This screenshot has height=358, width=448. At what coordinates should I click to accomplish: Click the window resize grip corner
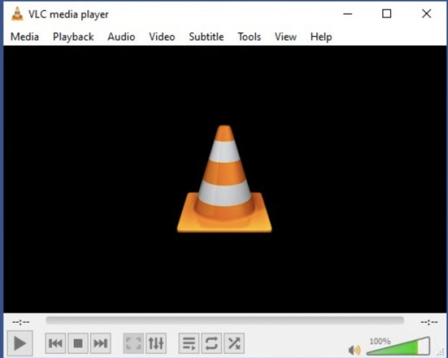pos(441,352)
